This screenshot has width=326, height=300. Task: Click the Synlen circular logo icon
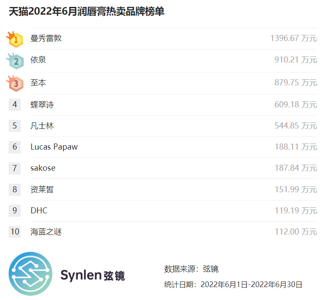point(31,274)
